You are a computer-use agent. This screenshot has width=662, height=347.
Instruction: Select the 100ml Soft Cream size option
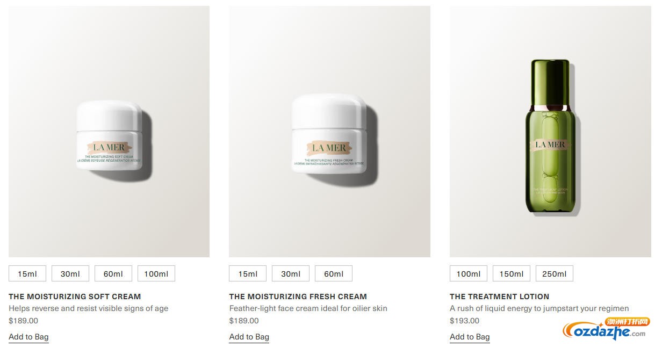point(156,273)
